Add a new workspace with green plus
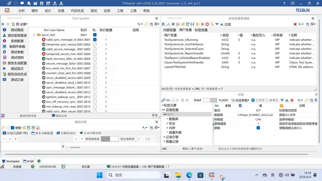The height and width of the screenshot is (181, 322). (x=39, y=161)
